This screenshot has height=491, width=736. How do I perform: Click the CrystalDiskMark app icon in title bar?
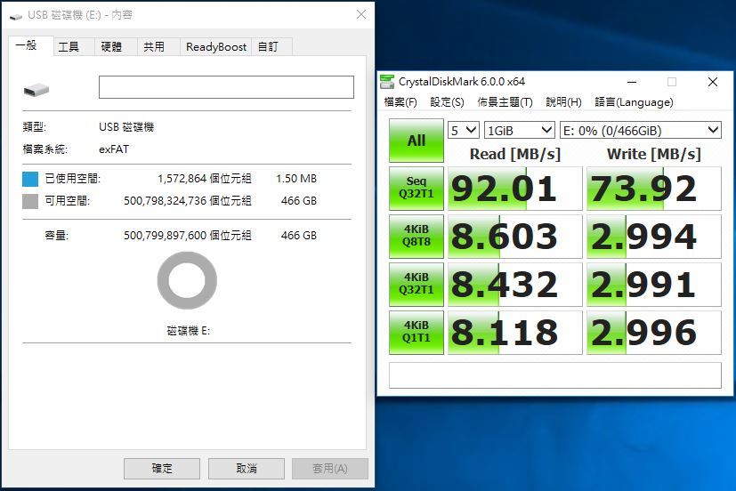(387, 82)
